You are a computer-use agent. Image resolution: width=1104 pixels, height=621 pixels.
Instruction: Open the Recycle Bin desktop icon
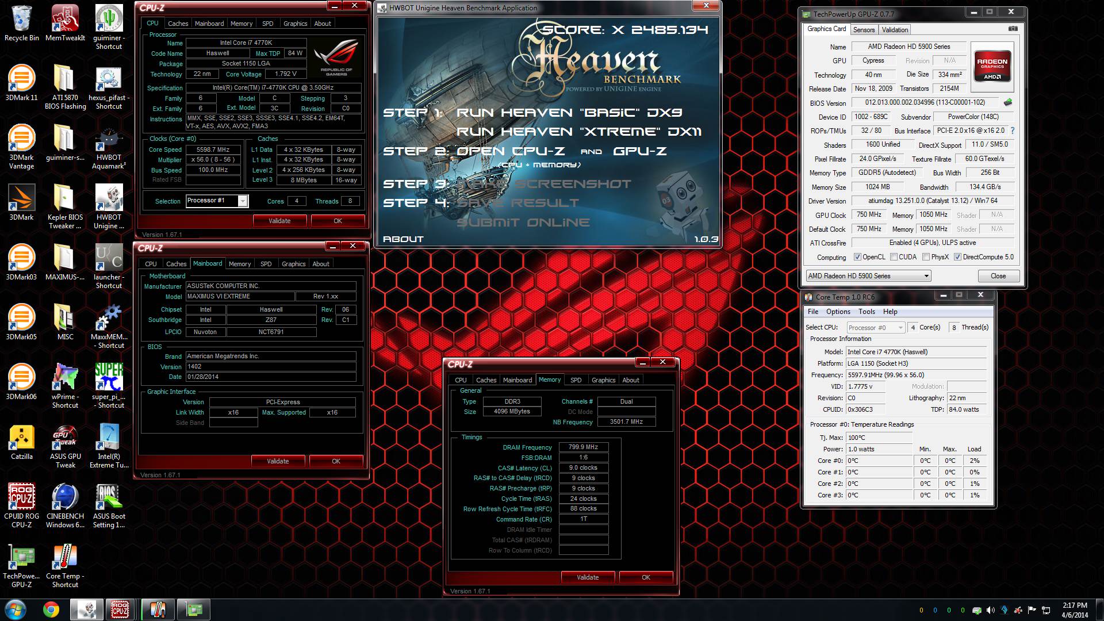[21, 23]
